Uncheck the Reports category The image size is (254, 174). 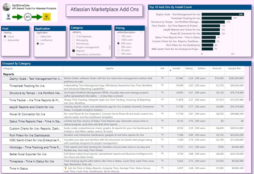coord(73,51)
